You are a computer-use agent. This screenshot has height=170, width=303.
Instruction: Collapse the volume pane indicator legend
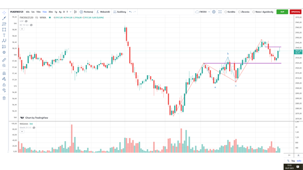22,131
